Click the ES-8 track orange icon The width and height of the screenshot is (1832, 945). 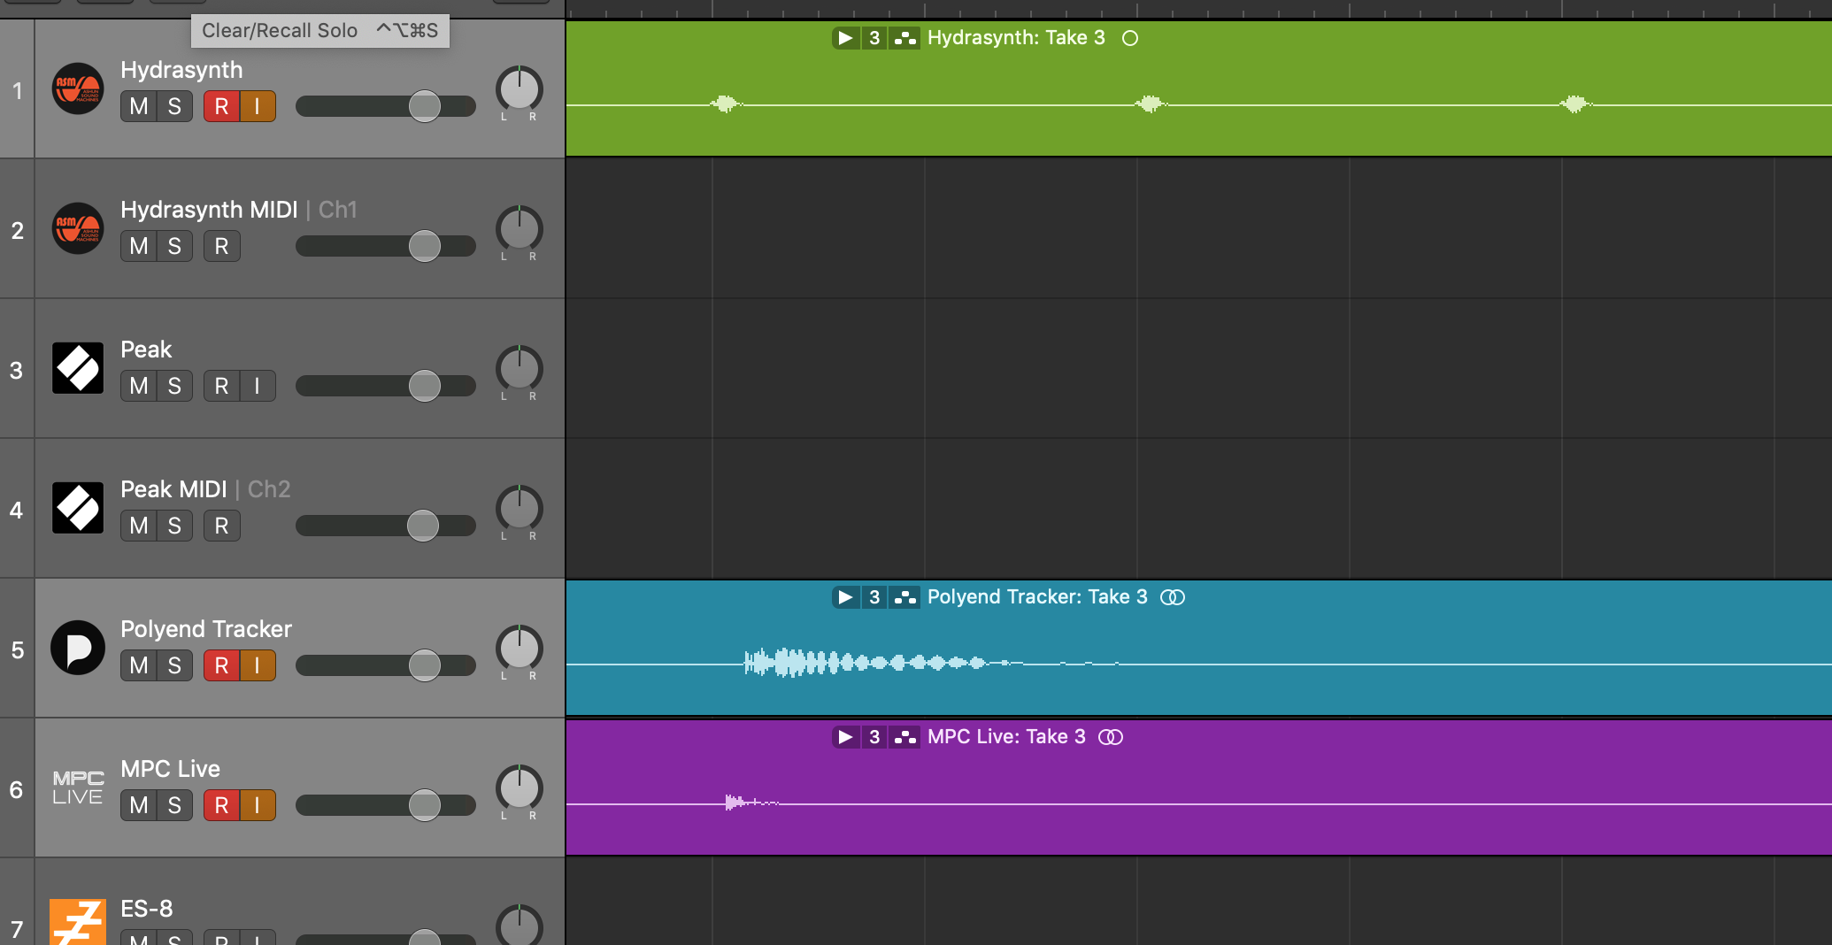coord(78,922)
